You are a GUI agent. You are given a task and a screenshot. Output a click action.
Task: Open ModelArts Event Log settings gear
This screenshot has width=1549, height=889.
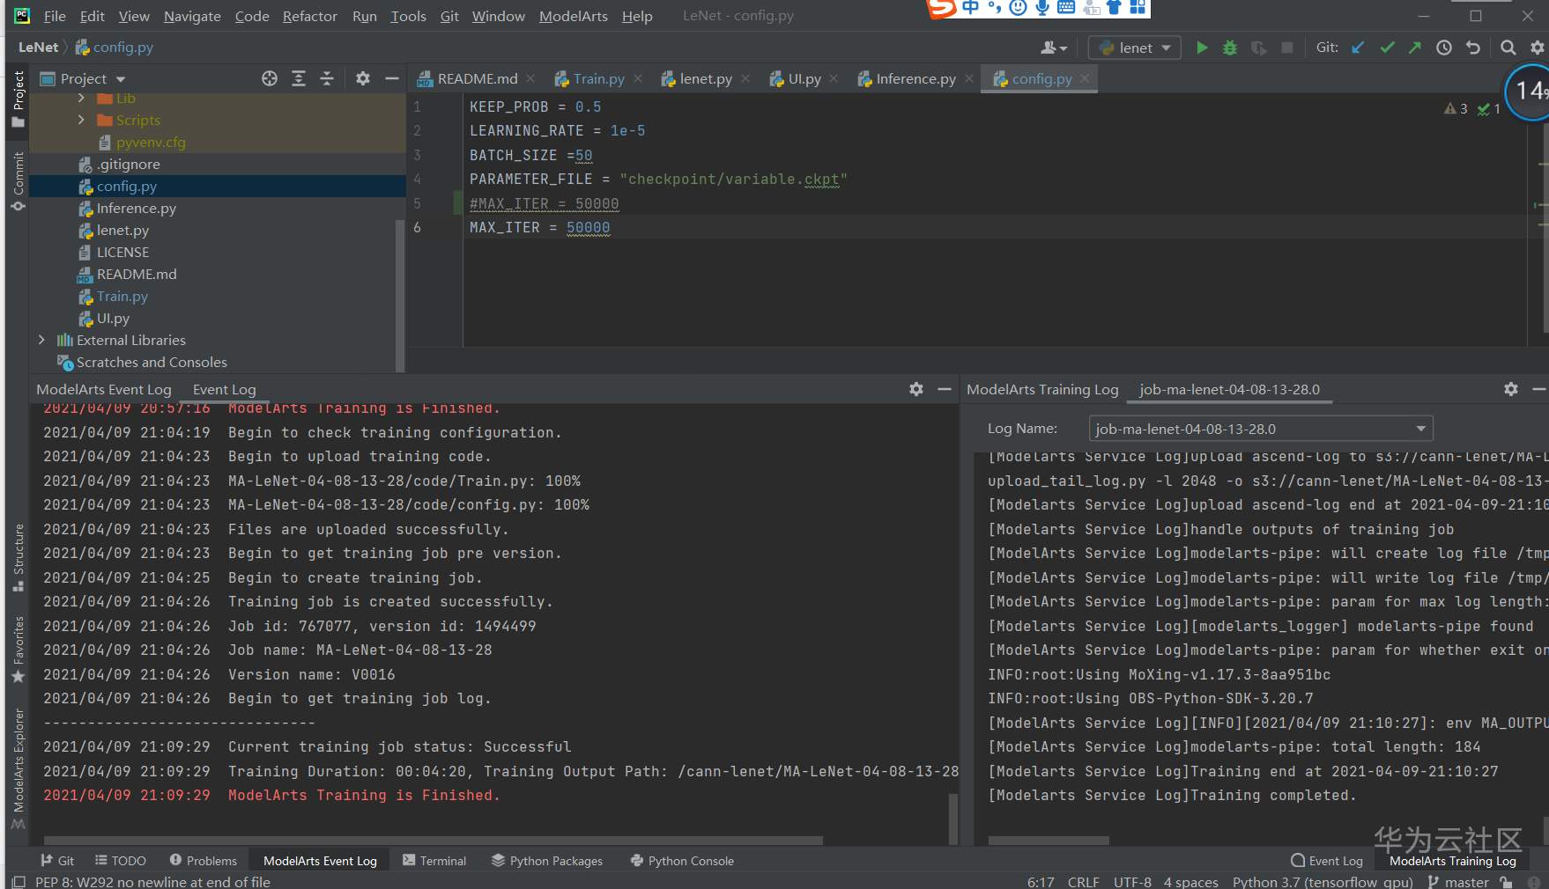click(x=916, y=389)
